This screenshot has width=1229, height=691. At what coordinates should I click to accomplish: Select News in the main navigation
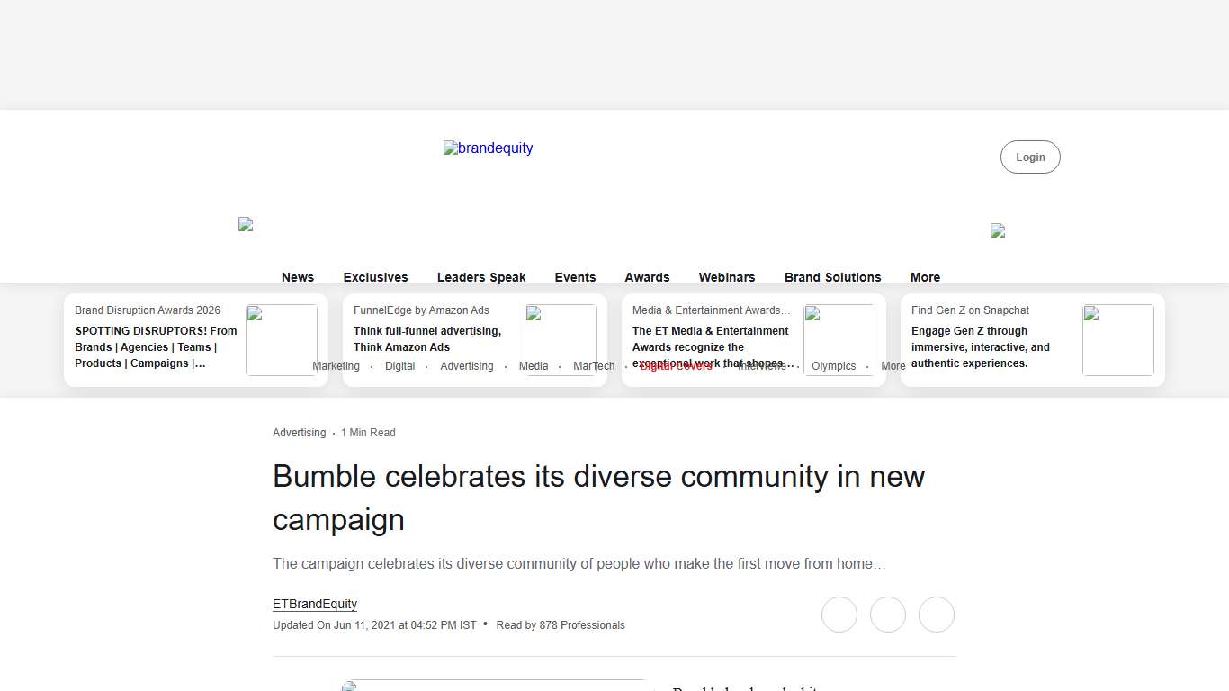(x=298, y=277)
